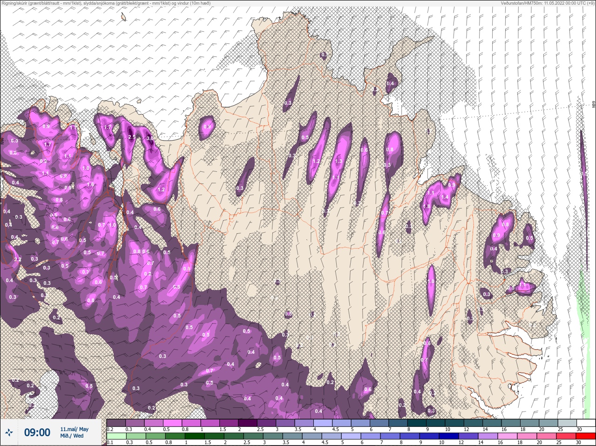Select the white snow swatch labeled 30

point(586,423)
